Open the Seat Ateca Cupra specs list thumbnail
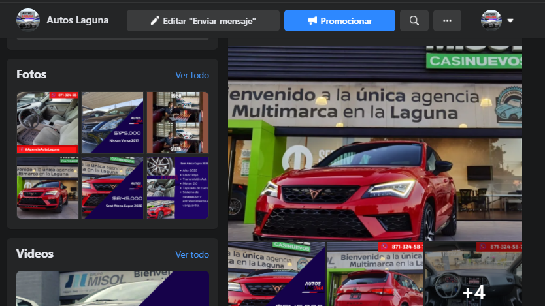 (x=178, y=188)
